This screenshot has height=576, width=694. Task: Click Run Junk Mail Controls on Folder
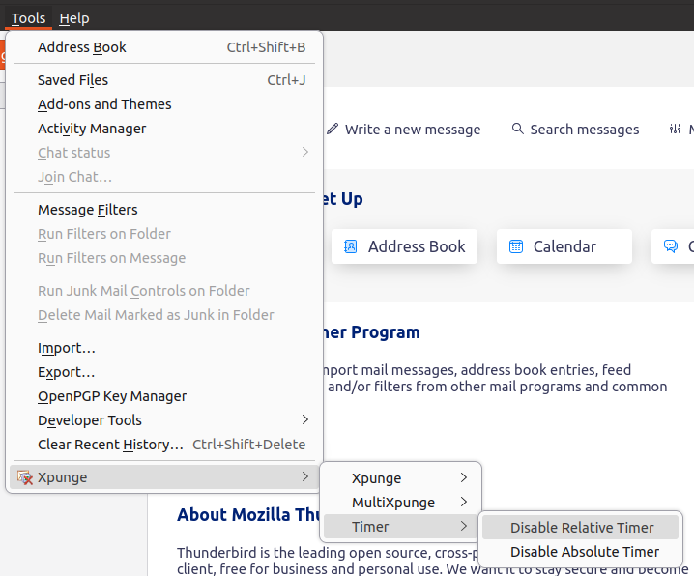[x=164, y=291]
